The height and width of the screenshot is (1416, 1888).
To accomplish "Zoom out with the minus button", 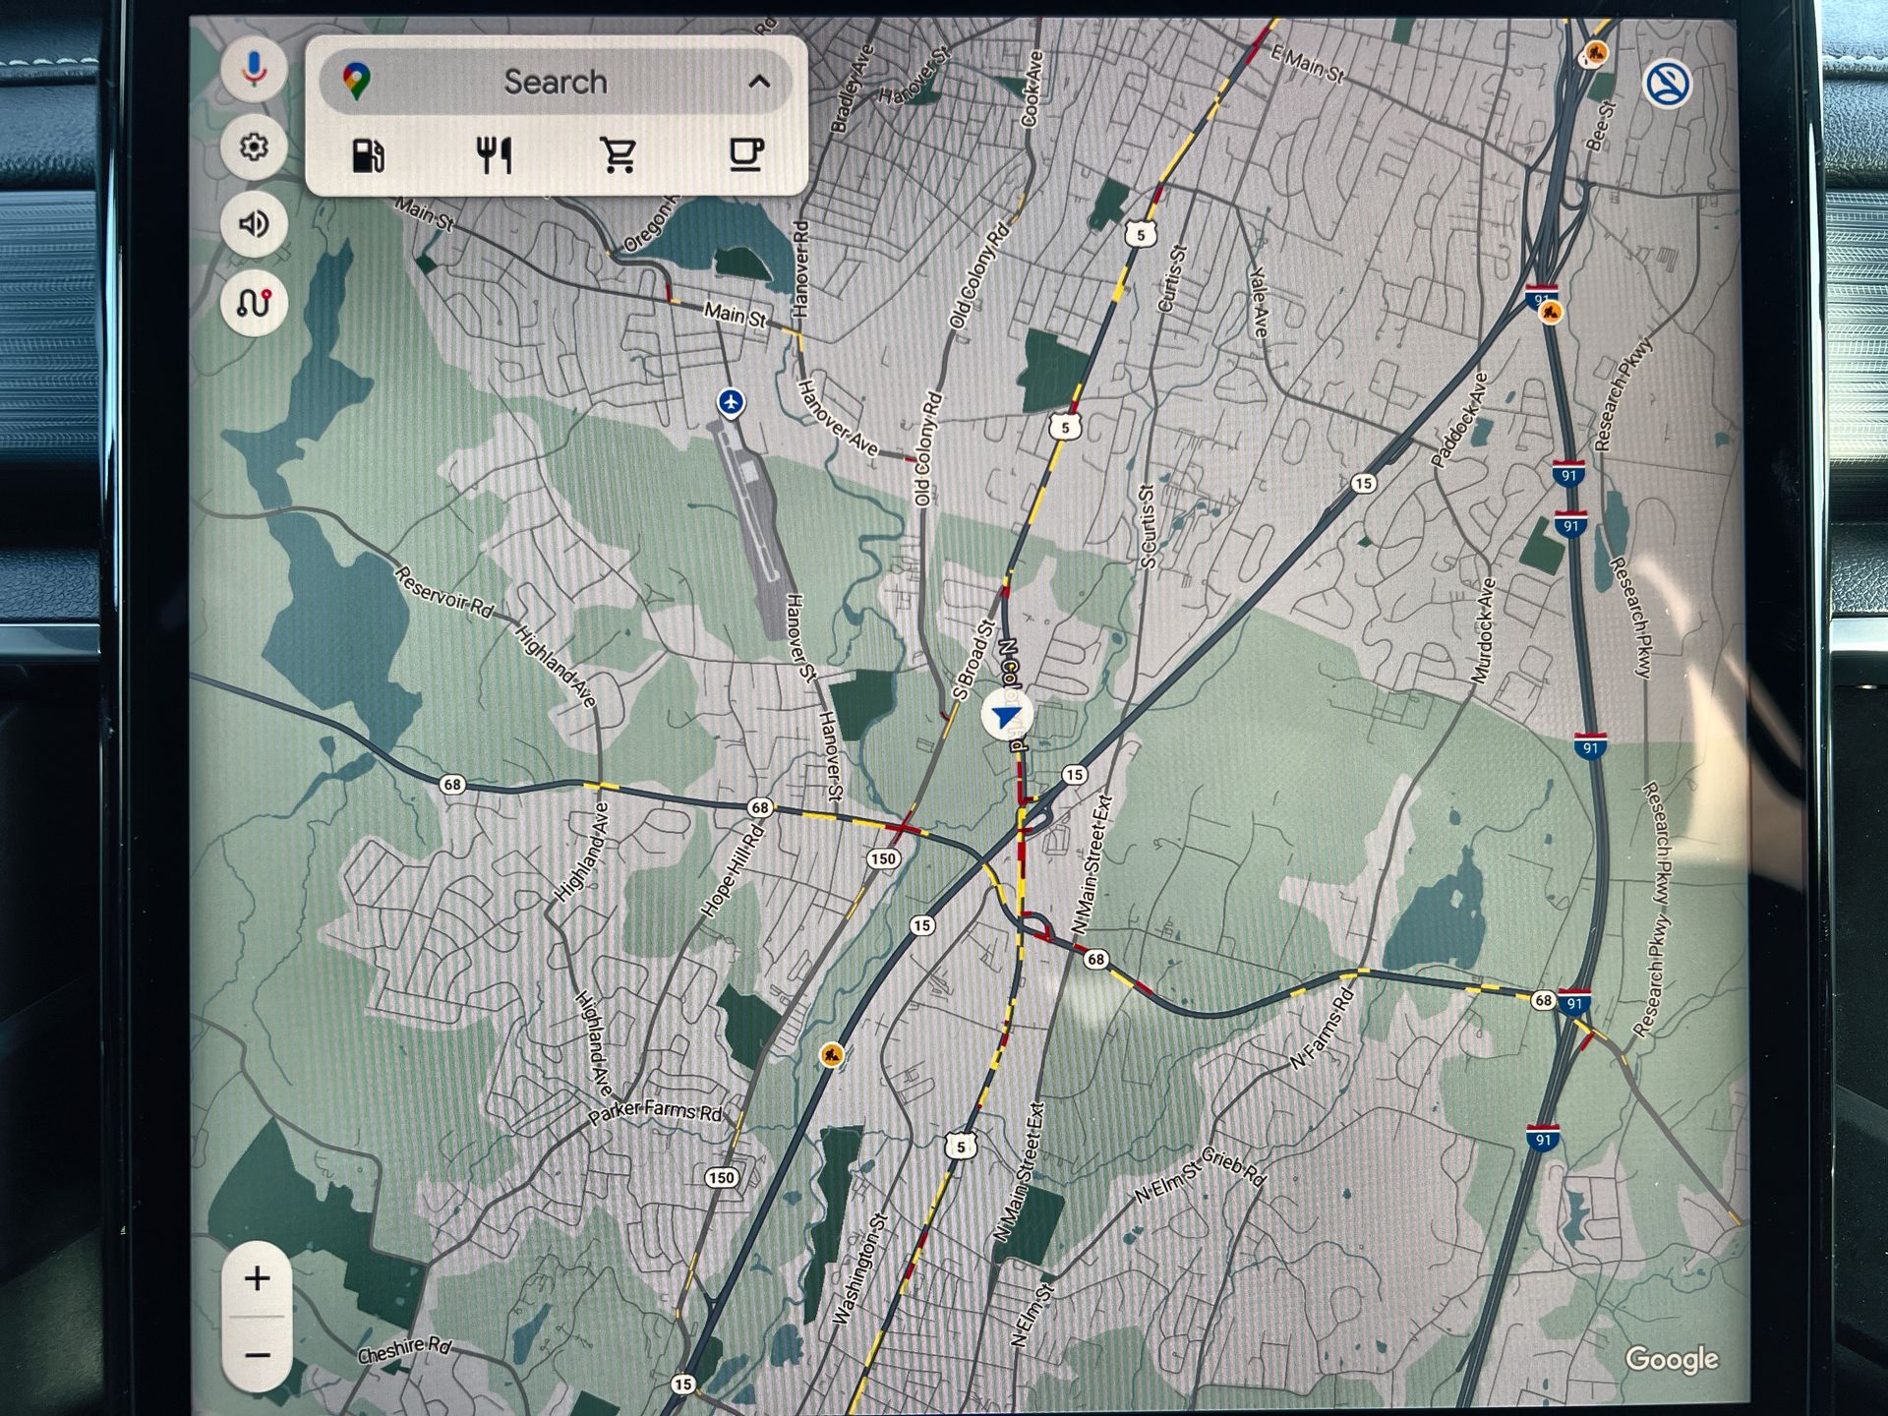I will click(258, 1355).
